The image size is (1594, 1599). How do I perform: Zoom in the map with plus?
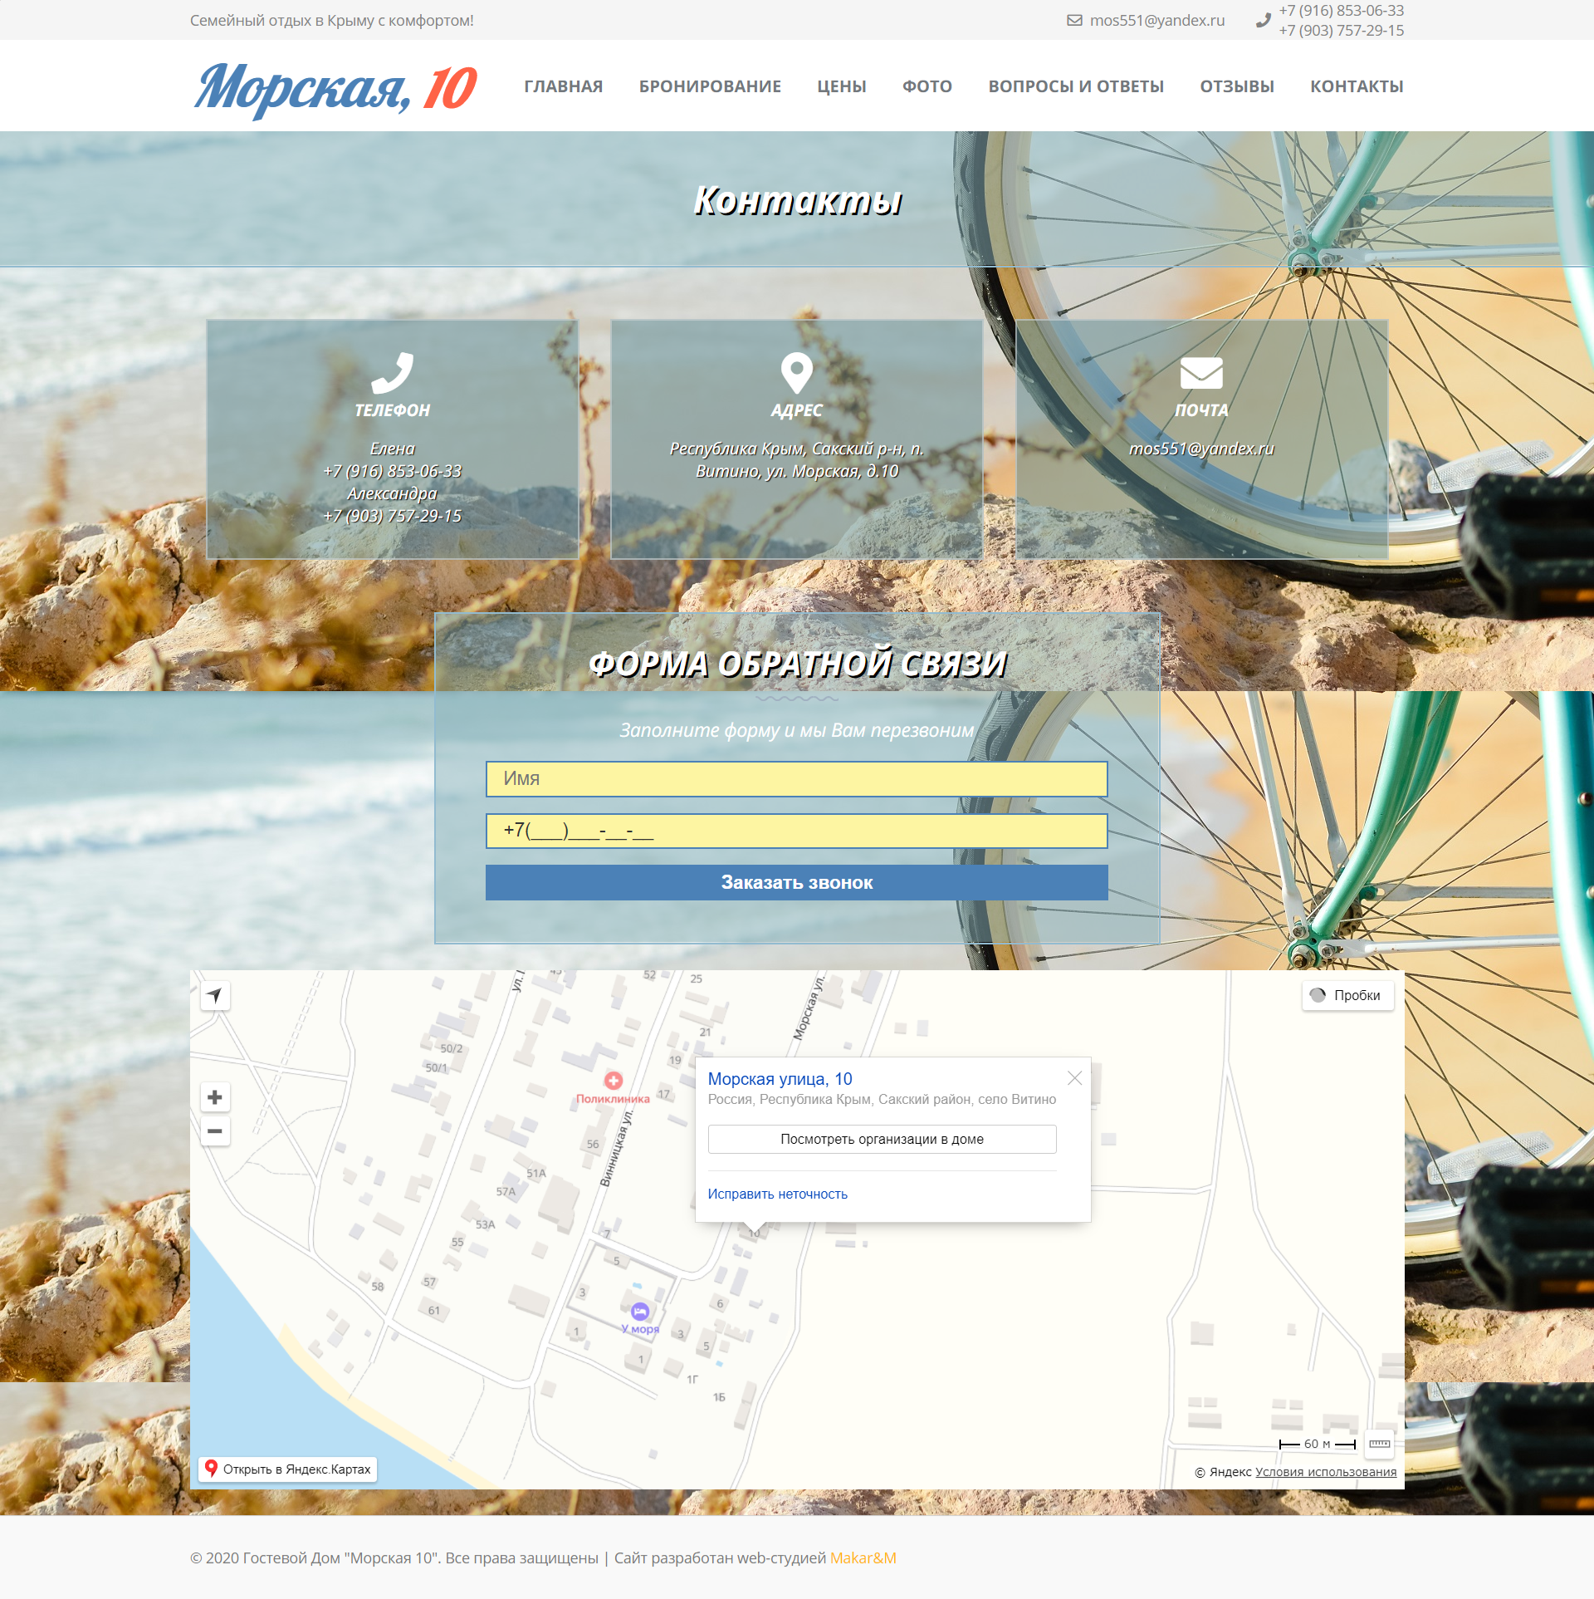pos(215,1097)
